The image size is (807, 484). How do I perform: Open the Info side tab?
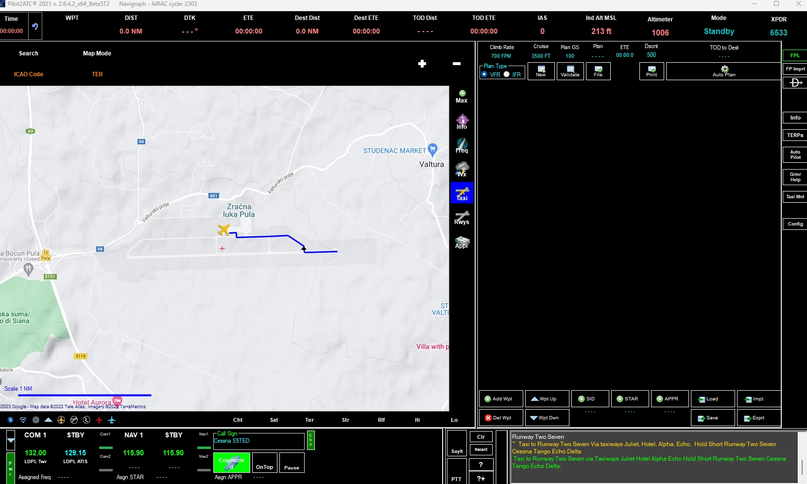pyautogui.click(x=795, y=118)
